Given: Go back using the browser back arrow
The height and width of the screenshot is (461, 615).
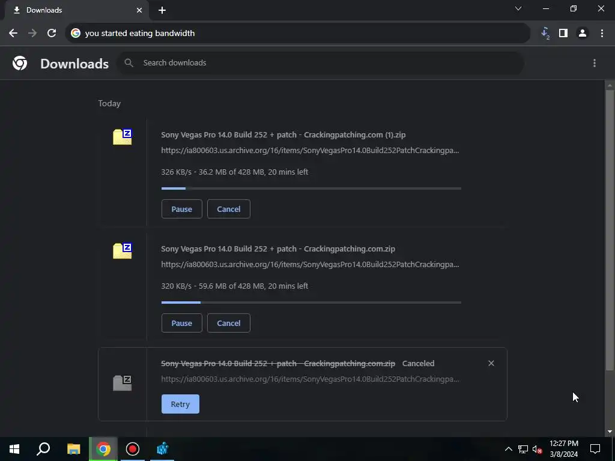Looking at the screenshot, I should click(x=13, y=34).
